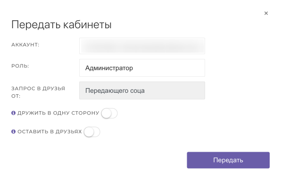
Task: Open the Запрос в друзья от dropdown
Action: pos(142,90)
